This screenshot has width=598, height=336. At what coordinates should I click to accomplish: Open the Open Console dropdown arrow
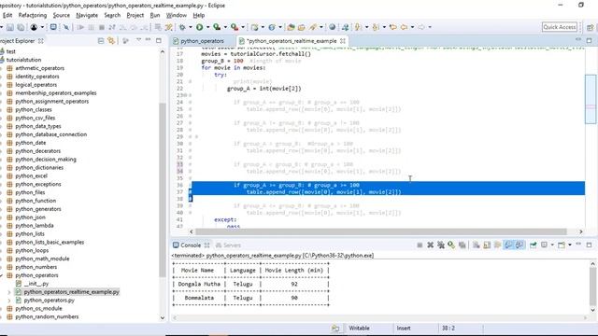point(570,245)
